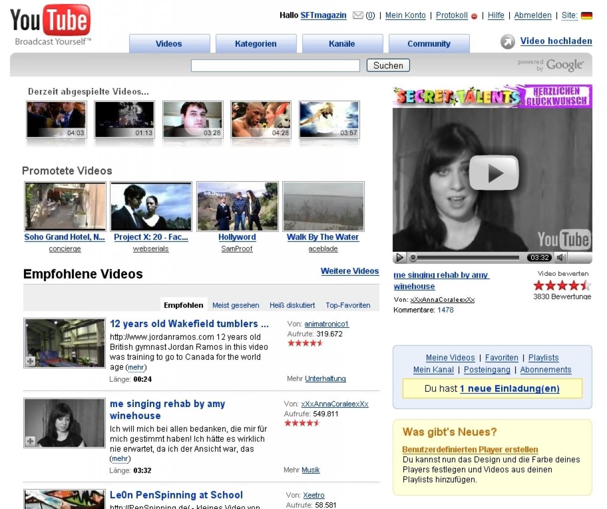Click the upload arrow icon
607x509 pixels.
click(x=508, y=42)
